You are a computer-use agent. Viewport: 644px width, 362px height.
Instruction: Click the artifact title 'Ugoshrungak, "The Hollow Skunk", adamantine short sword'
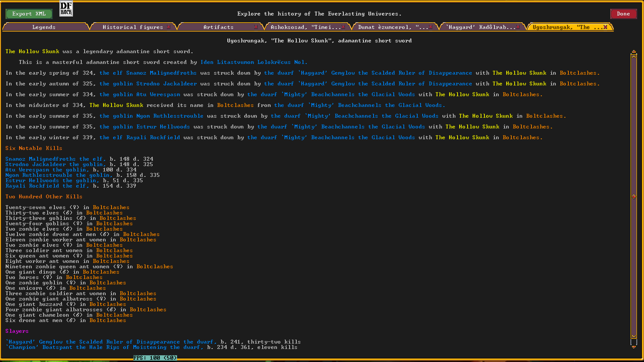319,41
